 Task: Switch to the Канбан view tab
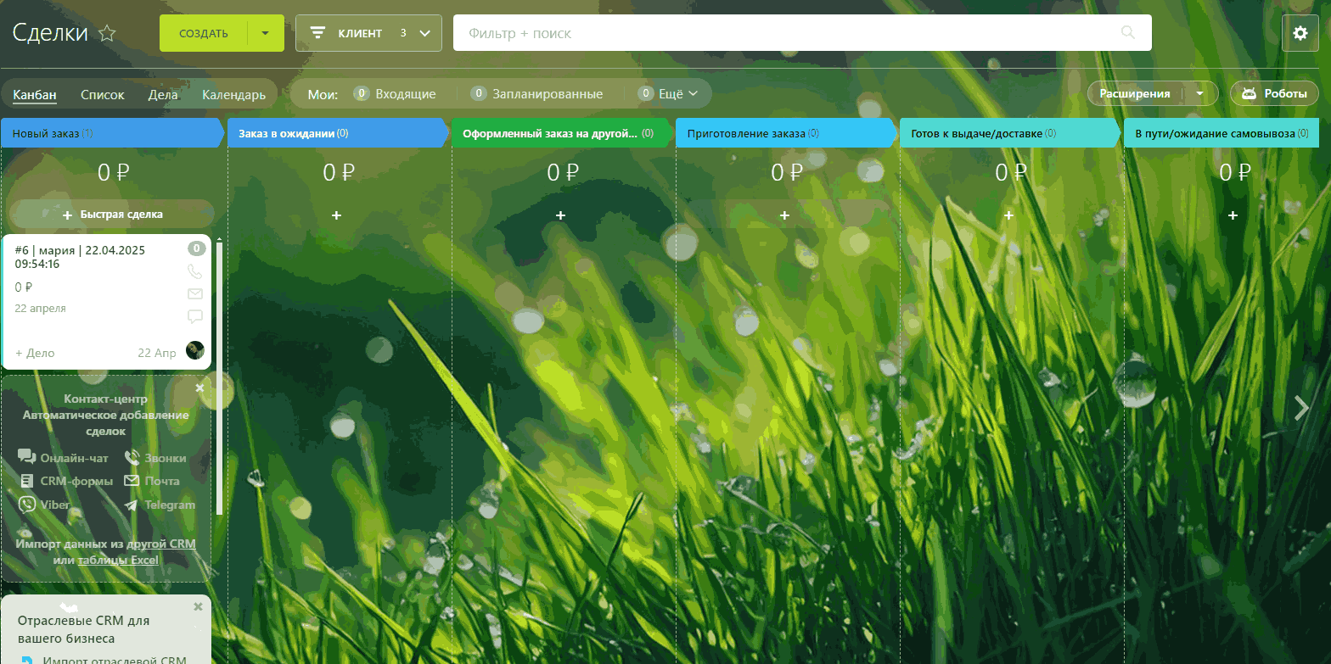[35, 94]
